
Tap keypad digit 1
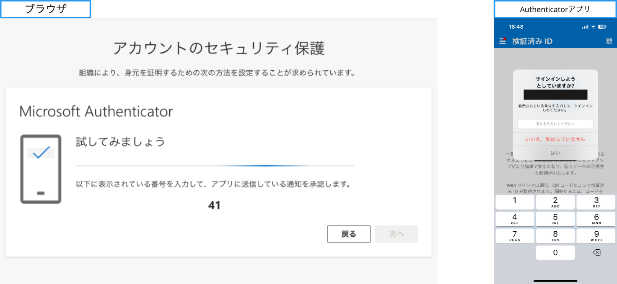coord(515,202)
